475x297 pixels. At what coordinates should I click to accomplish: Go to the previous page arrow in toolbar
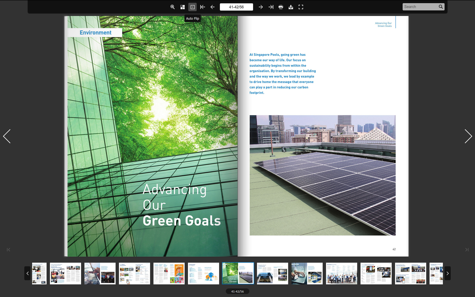click(x=213, y=7)
